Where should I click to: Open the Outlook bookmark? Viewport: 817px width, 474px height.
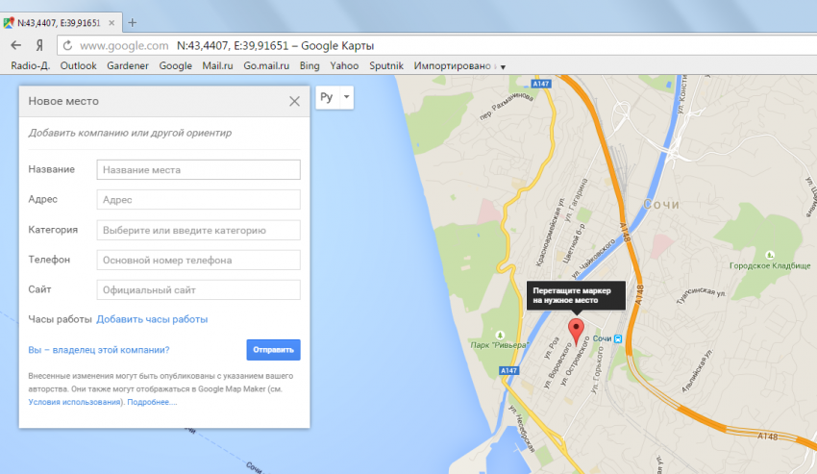click(78, 66)
